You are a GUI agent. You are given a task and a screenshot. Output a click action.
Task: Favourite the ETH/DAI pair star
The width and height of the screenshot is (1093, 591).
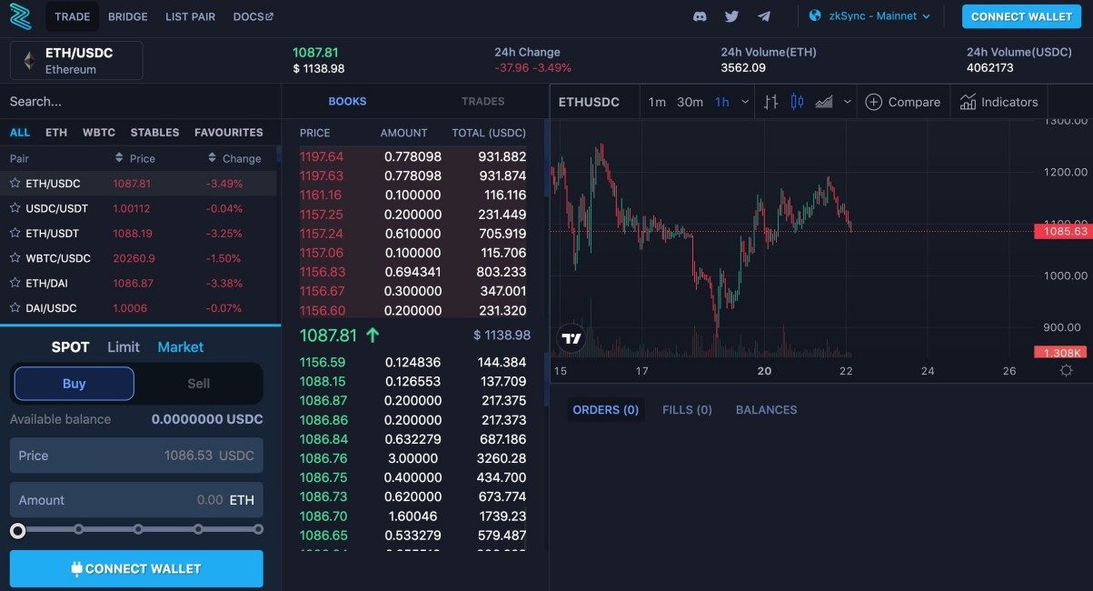(x=15, y=283)
